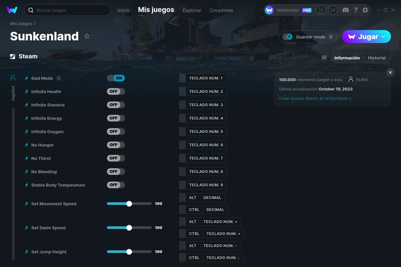Switch to Historial tab

tap(377, 58)
